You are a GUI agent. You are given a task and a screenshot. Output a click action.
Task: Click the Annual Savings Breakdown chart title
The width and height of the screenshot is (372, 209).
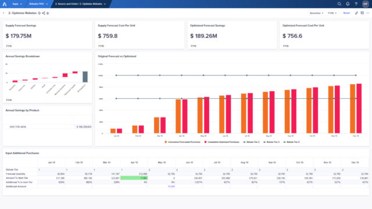(23, 56)
